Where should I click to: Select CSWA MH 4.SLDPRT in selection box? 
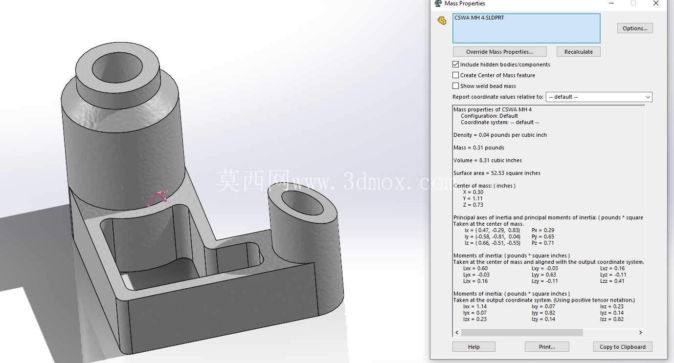(479, 18)
